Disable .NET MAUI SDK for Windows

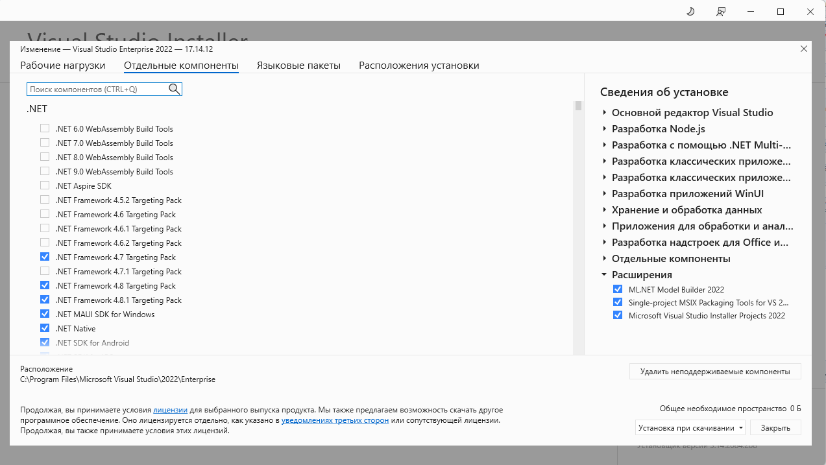pyautogui.click(x=45, y=314)
